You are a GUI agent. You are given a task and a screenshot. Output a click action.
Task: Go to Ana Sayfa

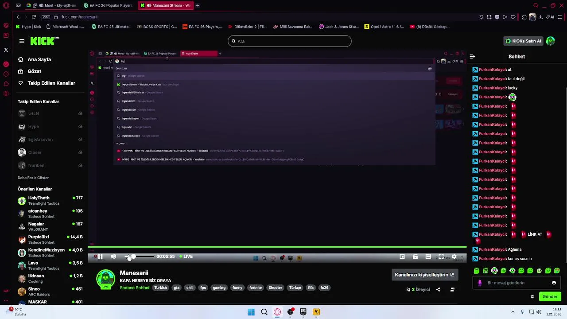(35, 59)
